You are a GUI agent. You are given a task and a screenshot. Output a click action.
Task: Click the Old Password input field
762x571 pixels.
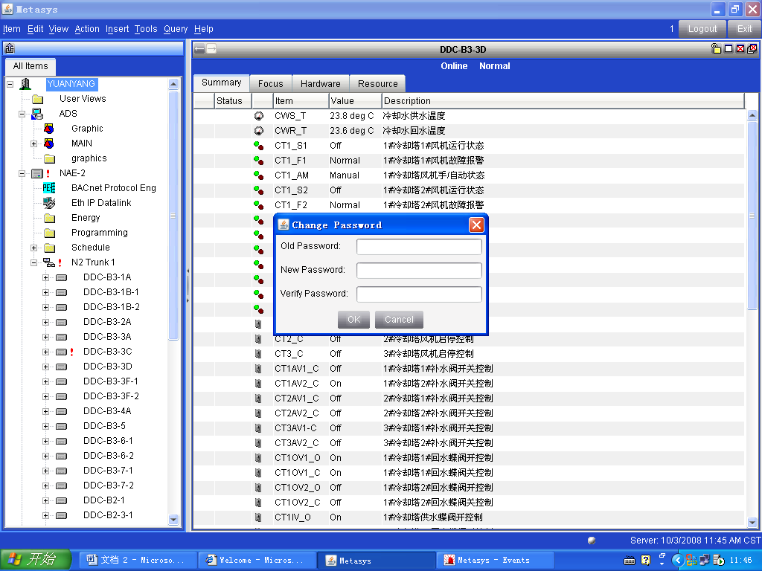pos(419,246)
